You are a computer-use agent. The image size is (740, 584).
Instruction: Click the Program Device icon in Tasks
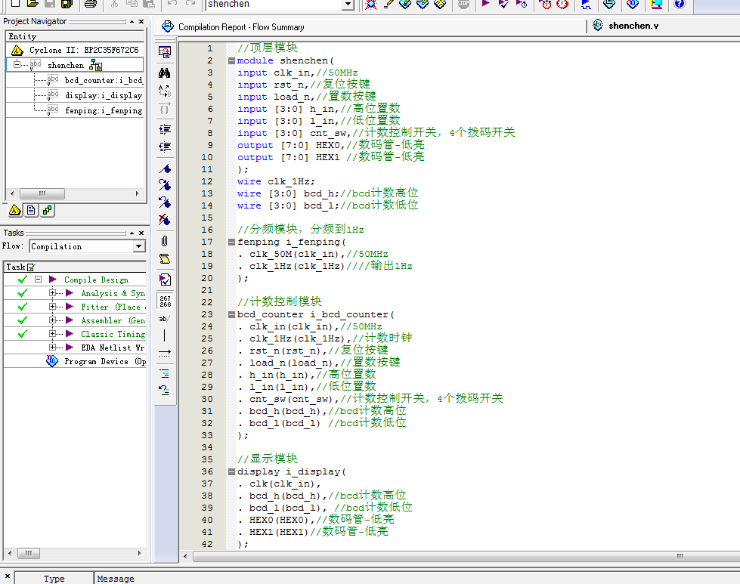click(52, 361)
